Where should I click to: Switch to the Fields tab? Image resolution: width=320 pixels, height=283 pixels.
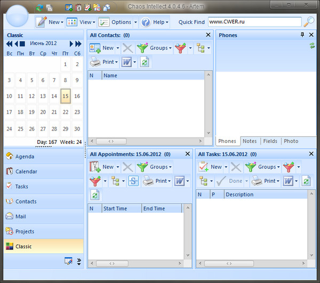click(x=270, y=141)
